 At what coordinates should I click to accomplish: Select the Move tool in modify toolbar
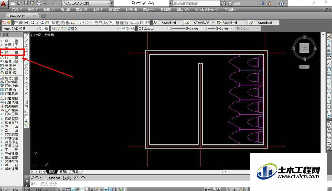(x=329, y=60)
